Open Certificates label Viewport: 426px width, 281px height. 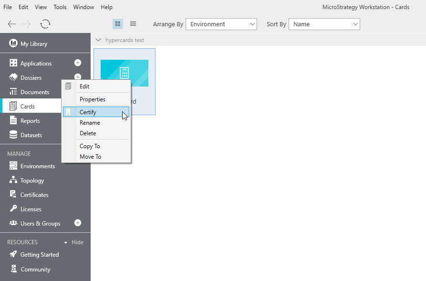coord(34,195)
